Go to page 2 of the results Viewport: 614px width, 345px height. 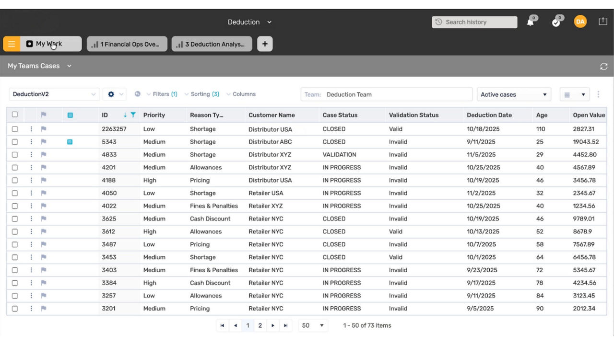pyautogui.click(x=260, y=325)
